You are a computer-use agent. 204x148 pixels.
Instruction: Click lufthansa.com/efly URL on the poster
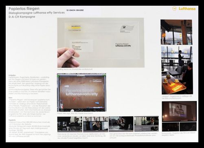(x=82, y=94)
